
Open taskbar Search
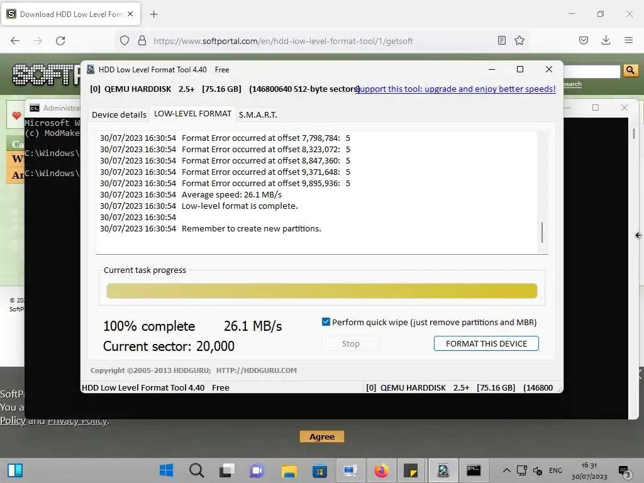point(196,470)
